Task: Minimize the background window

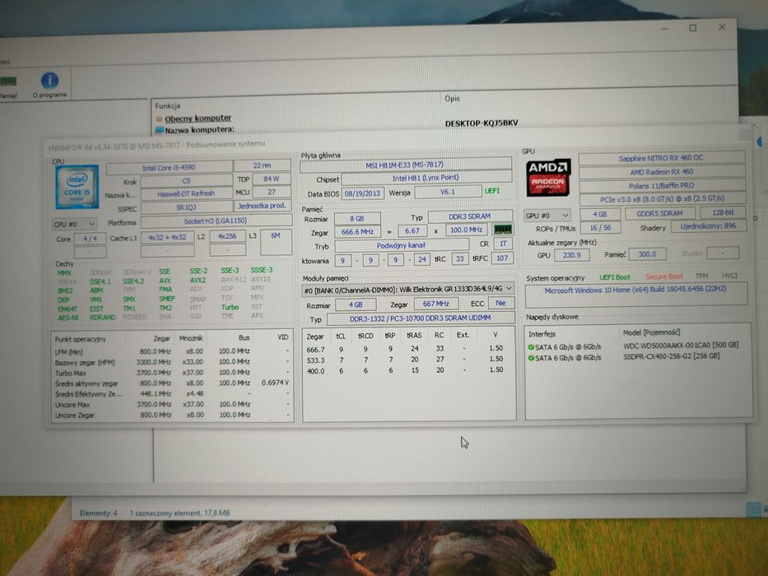Action: 664,29
